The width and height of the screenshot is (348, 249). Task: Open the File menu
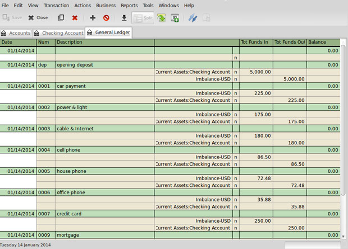coord(5,5)
